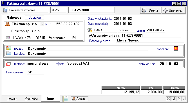Screen dimensions: 188x103
Task: Go to last record arrow
Action: point(184,99)
